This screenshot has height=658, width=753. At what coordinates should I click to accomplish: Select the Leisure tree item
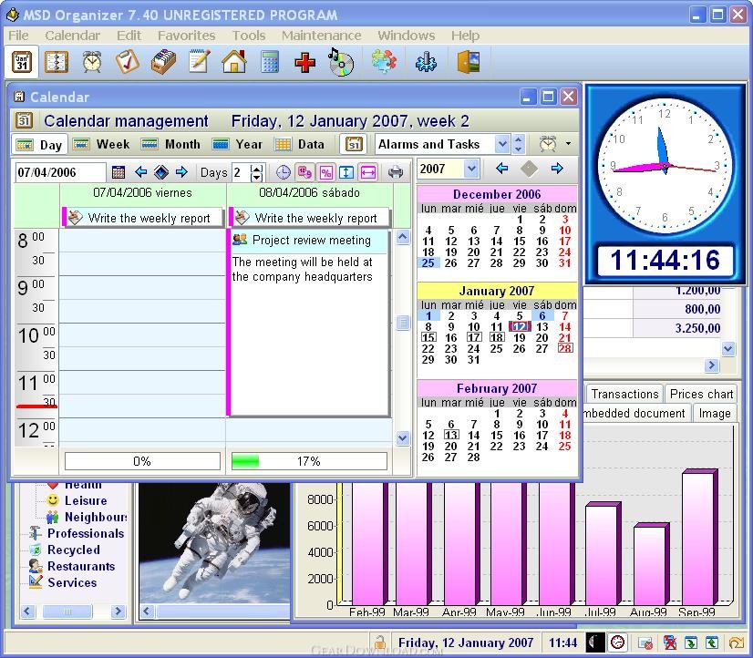tap(86, 500)
